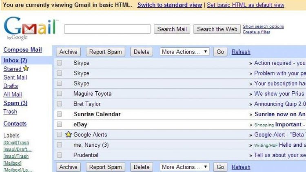This screenshot has height=172, width=306.
Task: Click top Delete button
Action: (x=142, y=52)
